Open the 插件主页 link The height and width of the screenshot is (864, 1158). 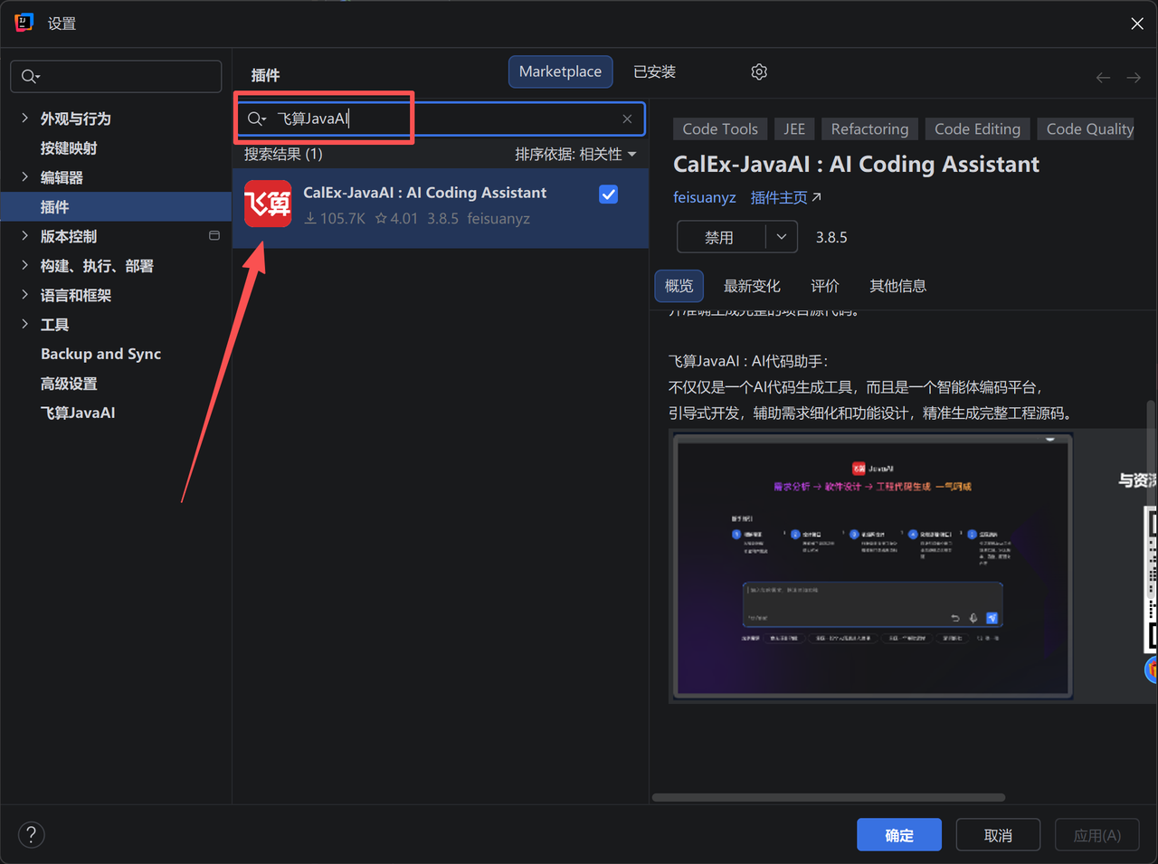(x=785, y=197)
